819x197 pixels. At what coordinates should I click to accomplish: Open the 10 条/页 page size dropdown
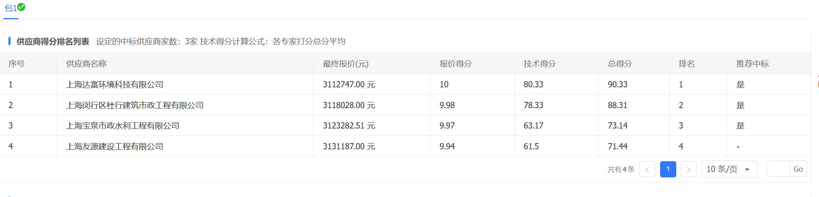[729, 169]
